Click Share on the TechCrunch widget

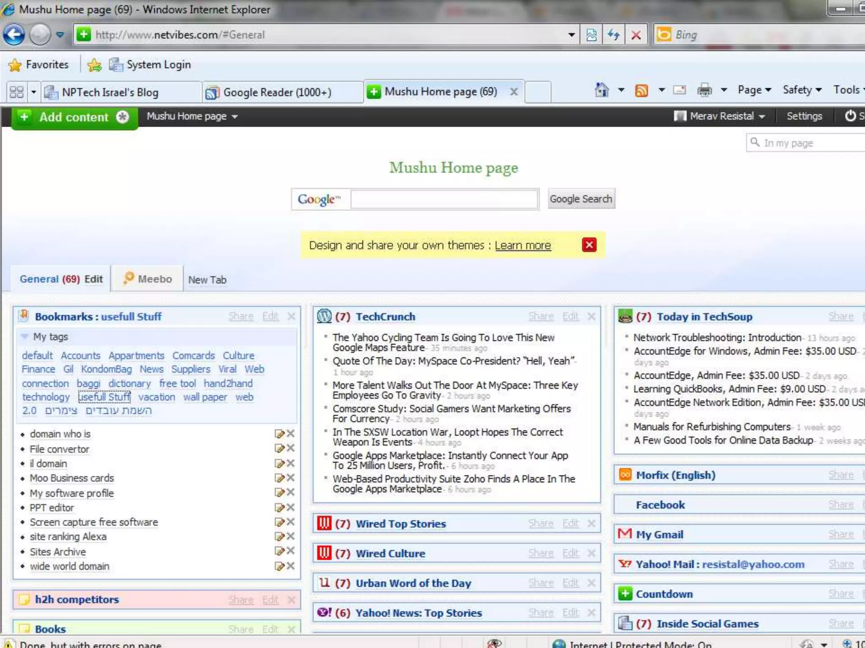541,316
